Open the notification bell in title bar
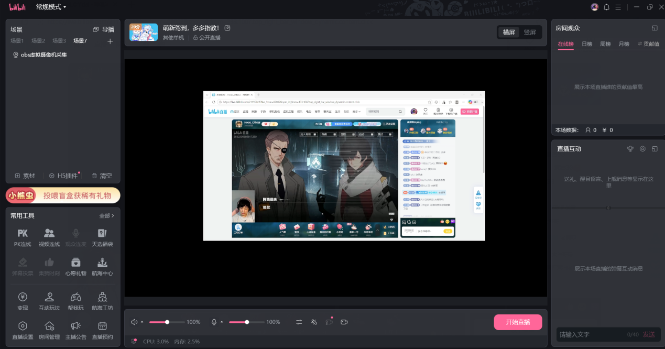Viewport: 665px width, 349px height. (x=606, y=7)
